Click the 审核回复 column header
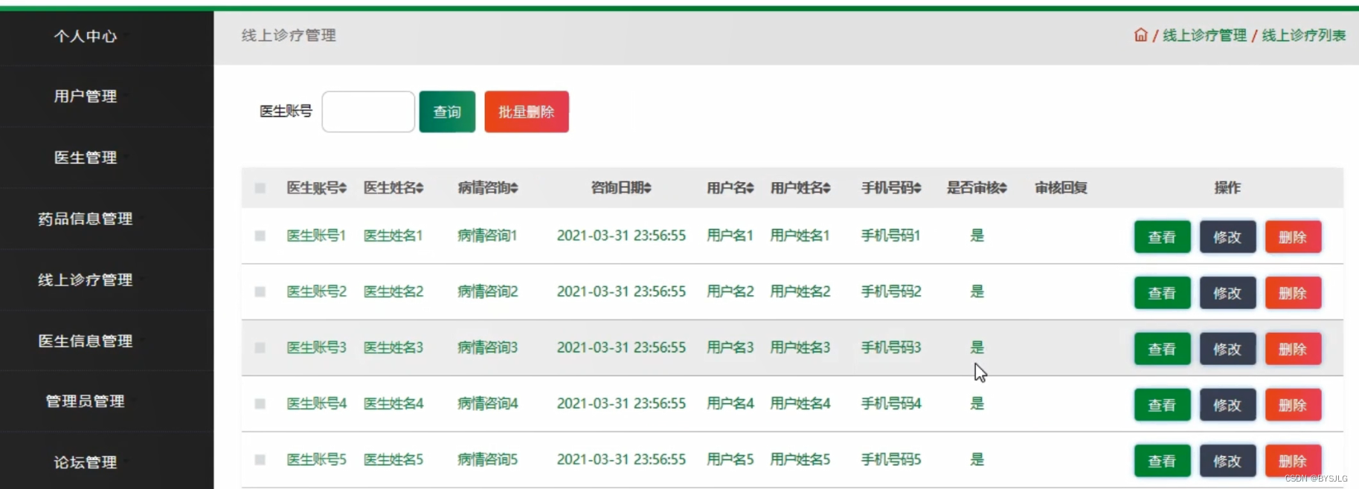This screenshot has height=489, width=1359. pos(1061,188)
